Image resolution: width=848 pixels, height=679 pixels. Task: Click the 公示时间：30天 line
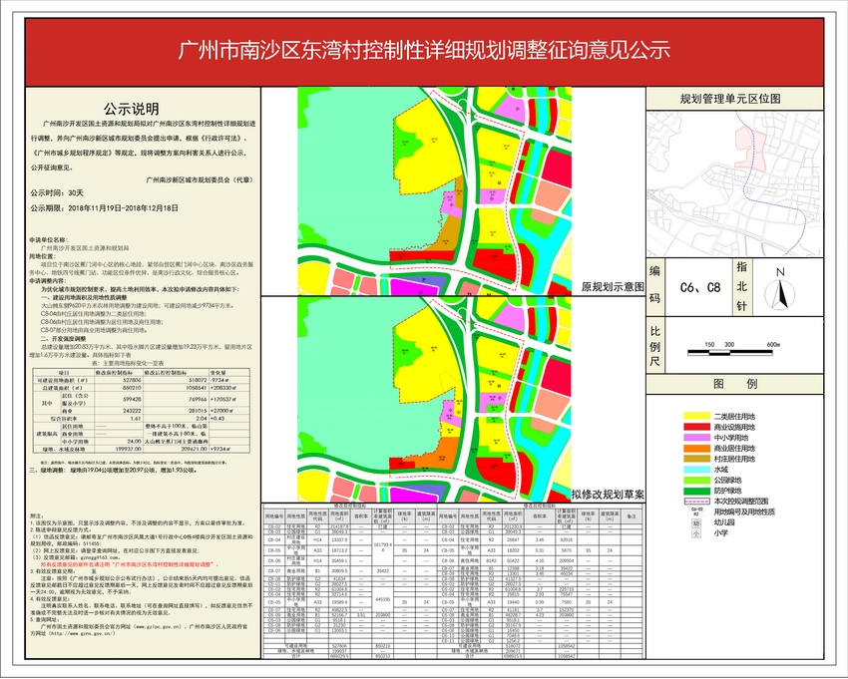click(57, 193)
